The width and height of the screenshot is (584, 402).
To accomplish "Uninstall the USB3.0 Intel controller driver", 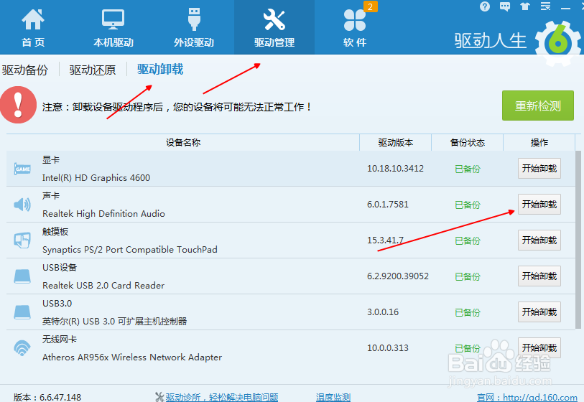I will click(539, 312).
